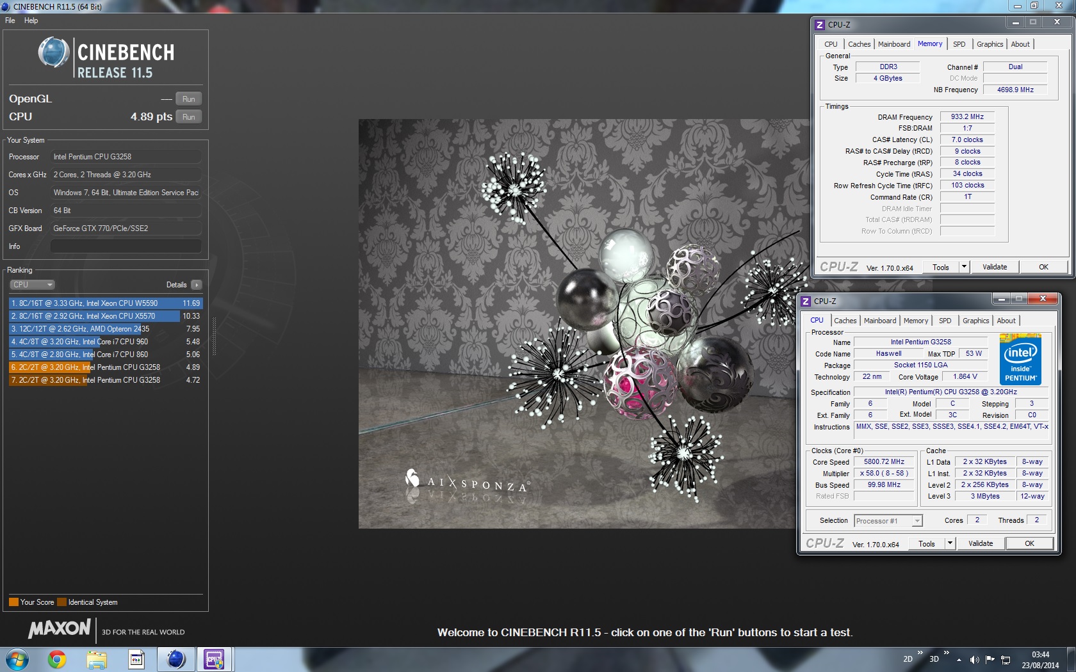1076x672 pixels.
Task: Open the Mainboard tab in the lower CPU-Z window
Action: tap(880, 321)
